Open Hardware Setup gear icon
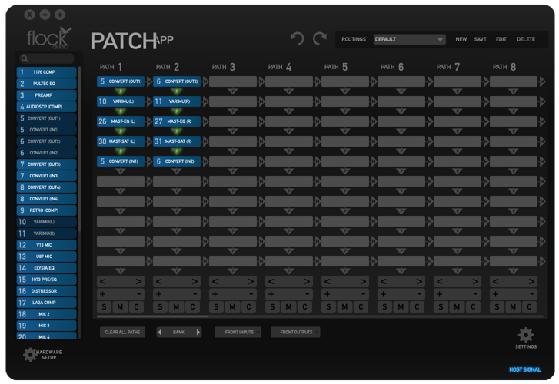Viewport: 559px width, 384px height. (x=30, y=355)
